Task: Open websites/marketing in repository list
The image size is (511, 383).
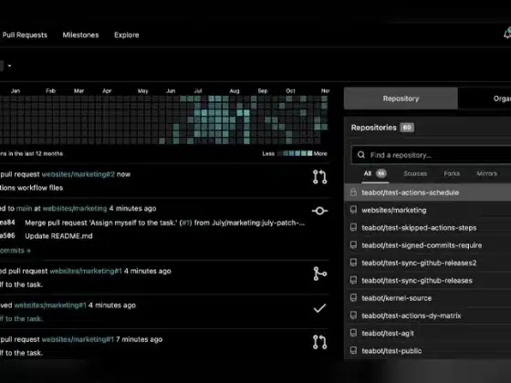Action: (393, 210)
